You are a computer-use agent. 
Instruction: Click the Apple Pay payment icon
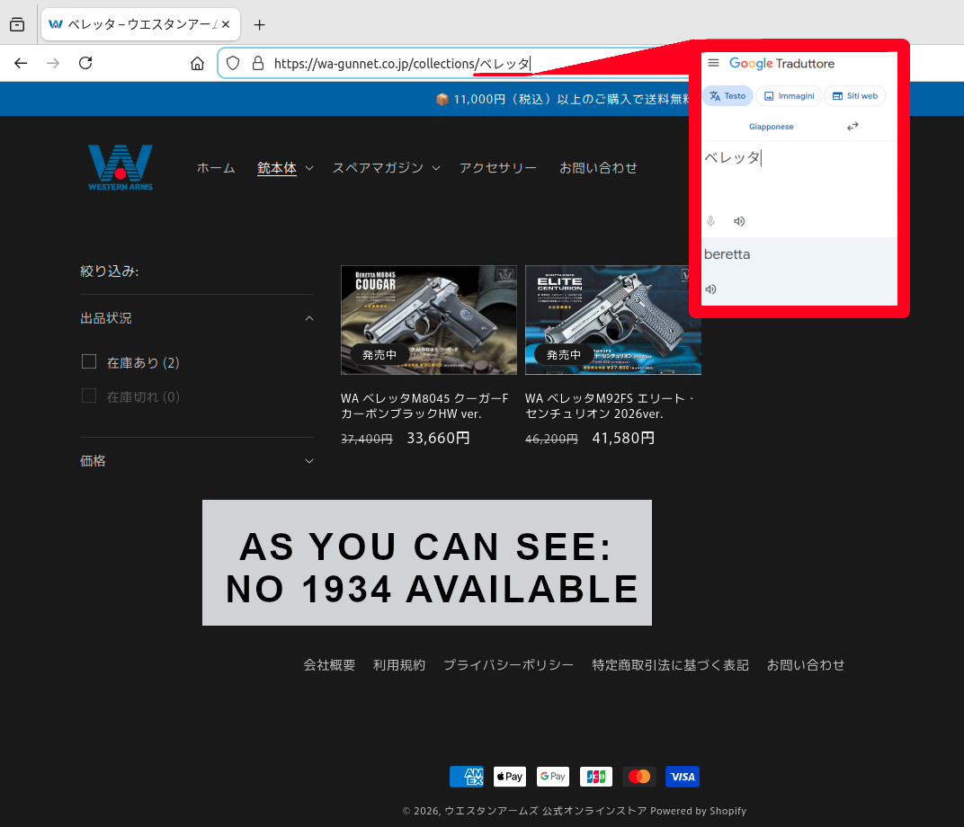pos(510,777)
